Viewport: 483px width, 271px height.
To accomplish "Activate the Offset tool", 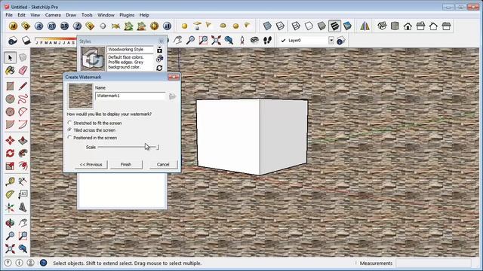I will pyautogui.click(x=23, y=166).
